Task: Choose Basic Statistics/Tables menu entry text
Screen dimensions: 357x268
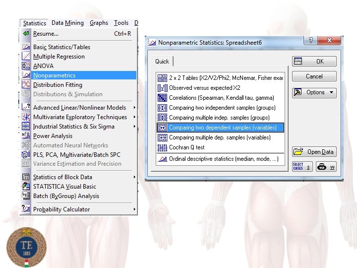Action: pos(61,47)
